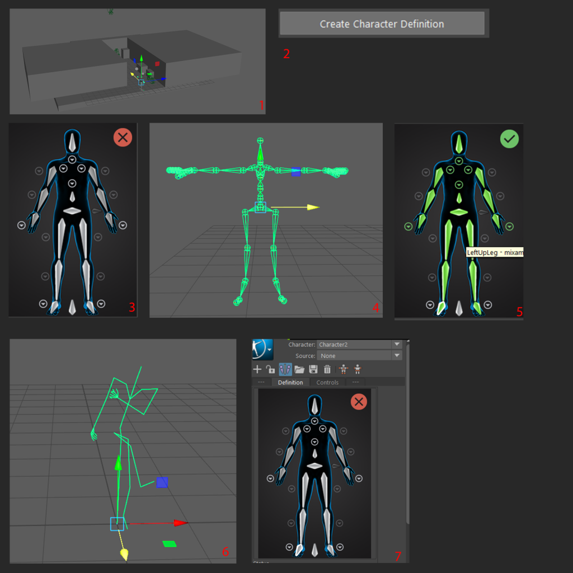The width and height of the screenshot is (573, 573).
Task: Select reference cone between untabbed white figure's feet
Action: (x=72, y=307)
